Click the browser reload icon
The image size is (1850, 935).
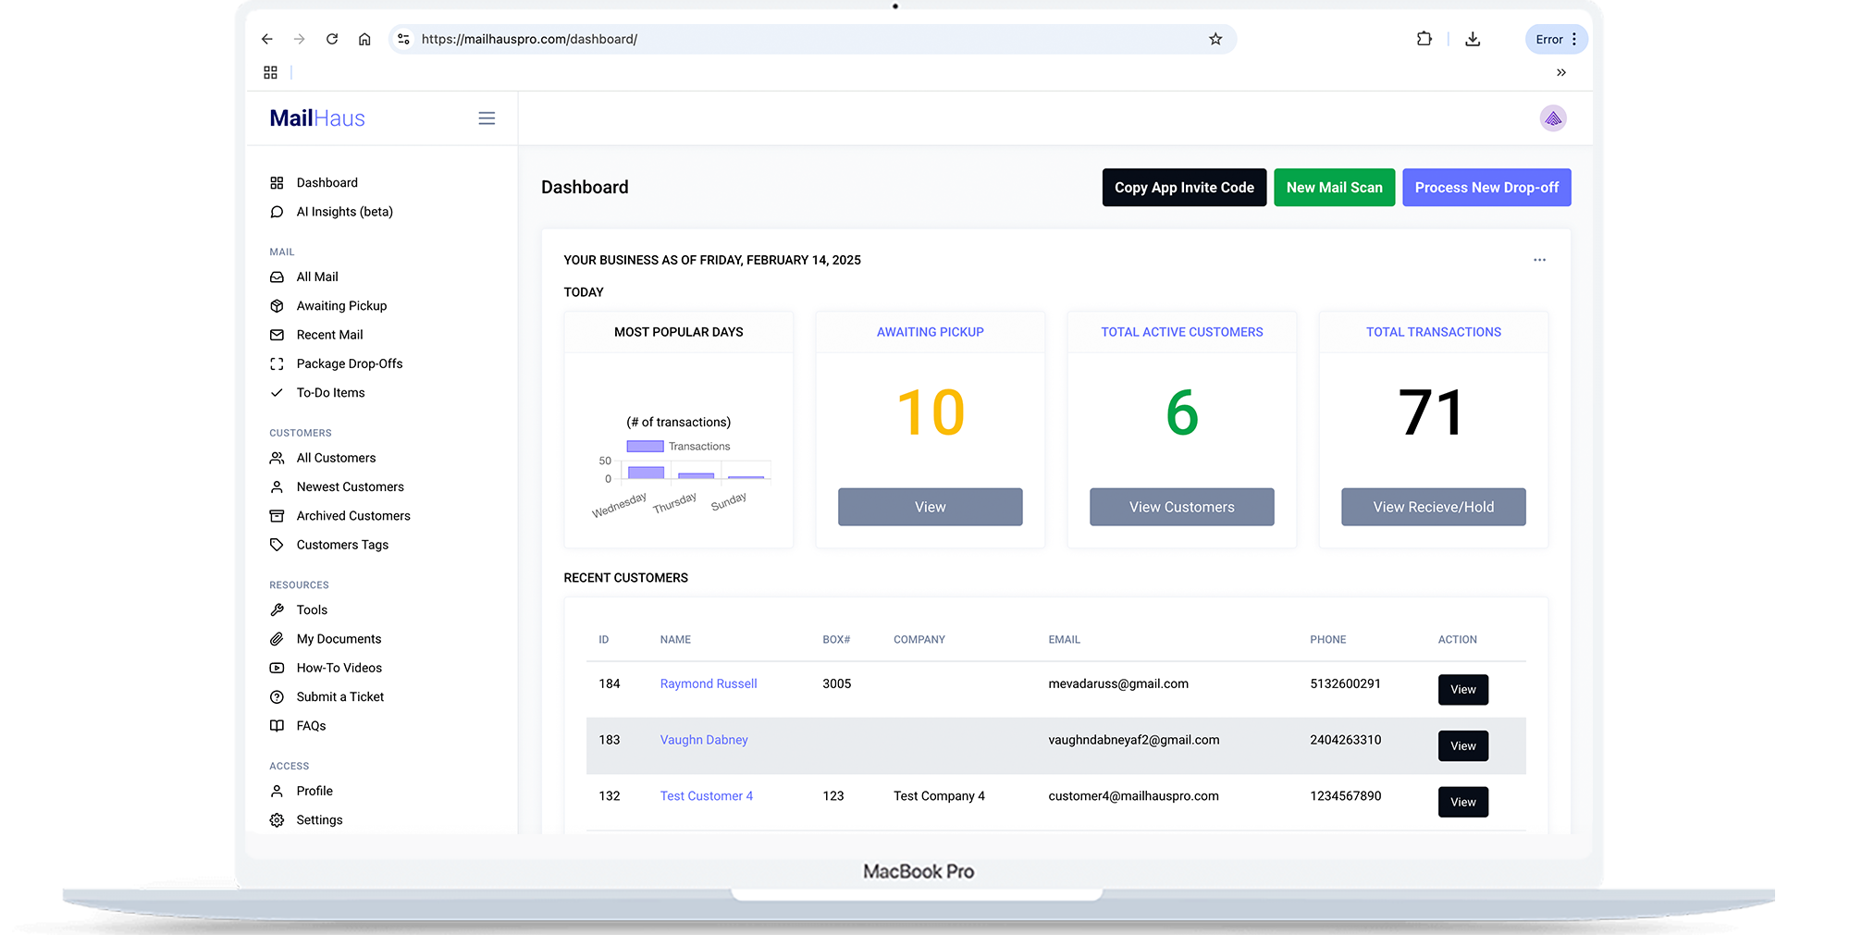(332, 39)
